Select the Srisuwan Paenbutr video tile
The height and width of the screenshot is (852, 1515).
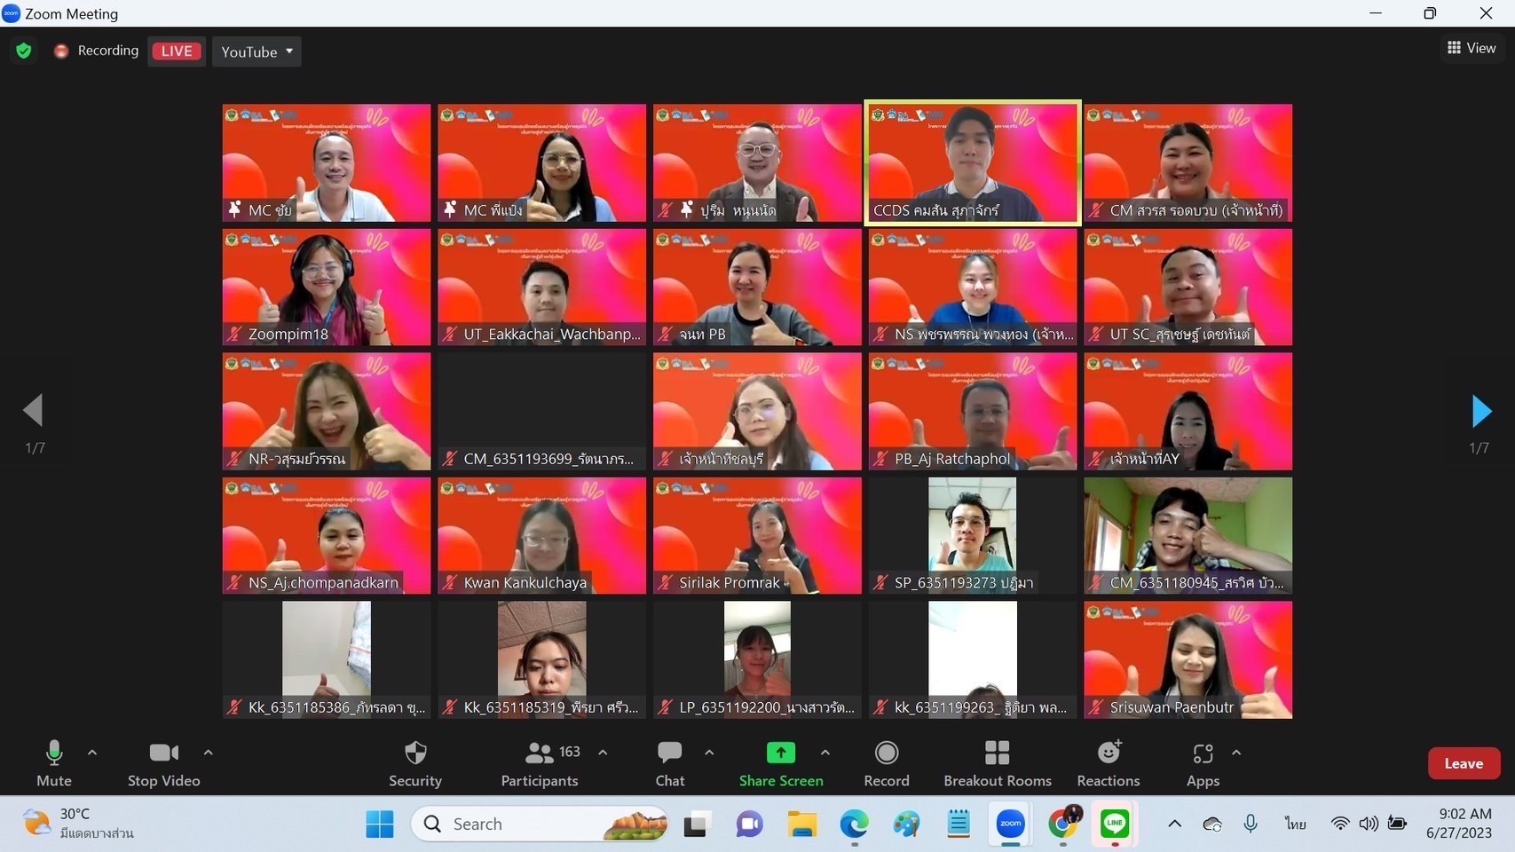pyautogui.click(x=1188, y=660)
